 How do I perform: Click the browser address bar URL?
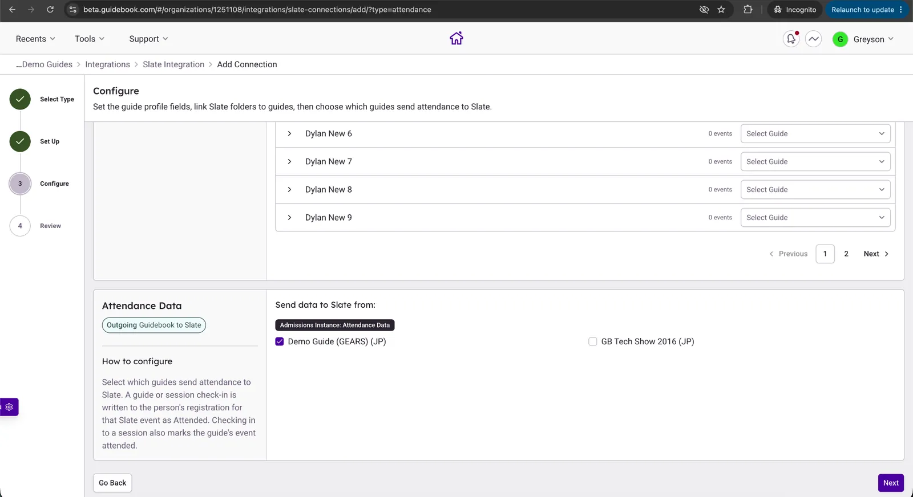pos(257,10)
